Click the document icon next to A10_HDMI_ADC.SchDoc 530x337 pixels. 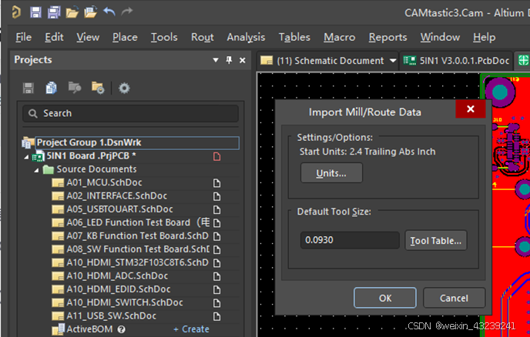click(x=216, y=276)
